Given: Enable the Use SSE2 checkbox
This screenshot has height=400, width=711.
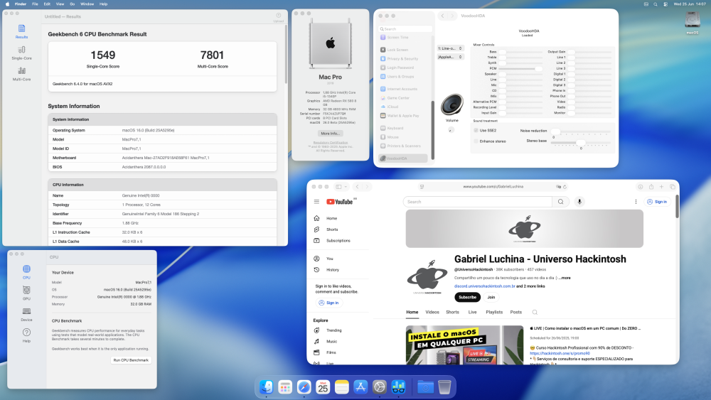Looking at the screenshot, I should (x=476, y=131).
